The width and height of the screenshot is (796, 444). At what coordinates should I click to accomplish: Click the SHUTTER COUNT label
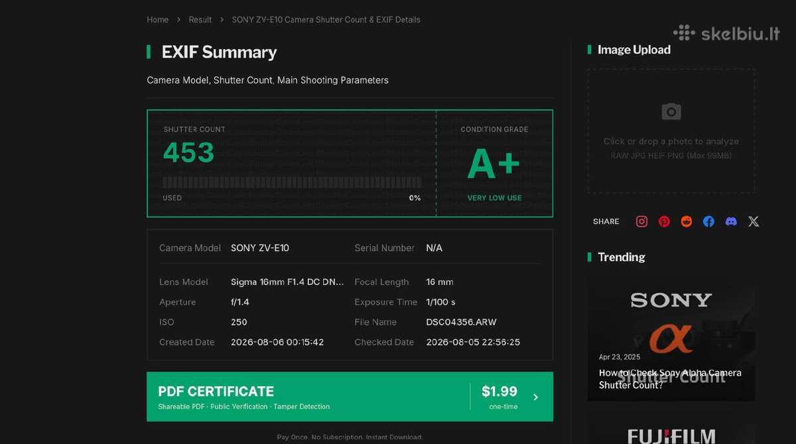click(194, 129)
